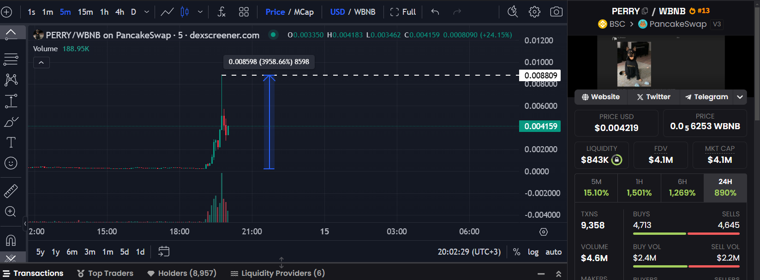Toggle percent scale on price axis

click(516, 252)
